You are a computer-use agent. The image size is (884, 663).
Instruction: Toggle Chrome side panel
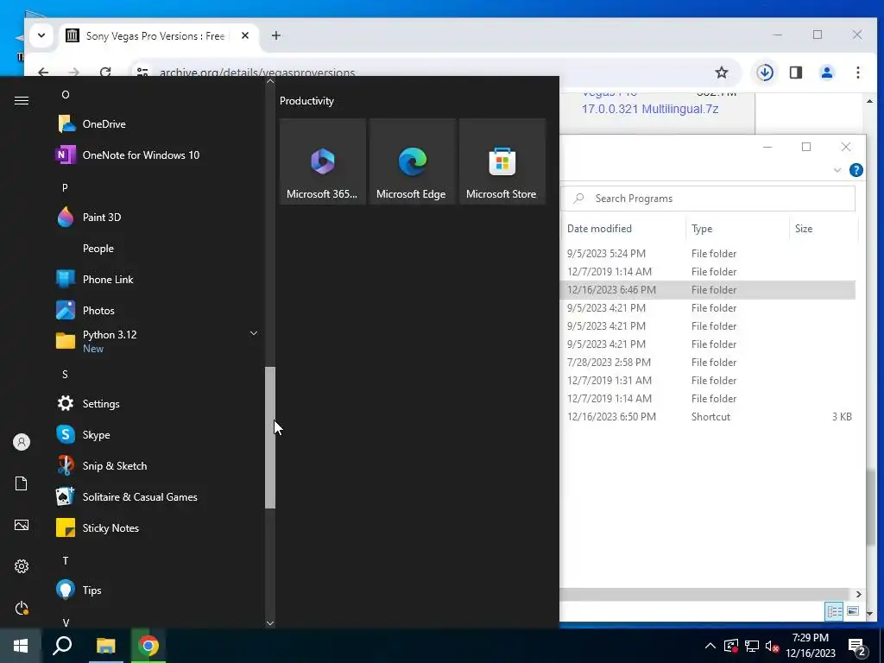coord(795,73)
